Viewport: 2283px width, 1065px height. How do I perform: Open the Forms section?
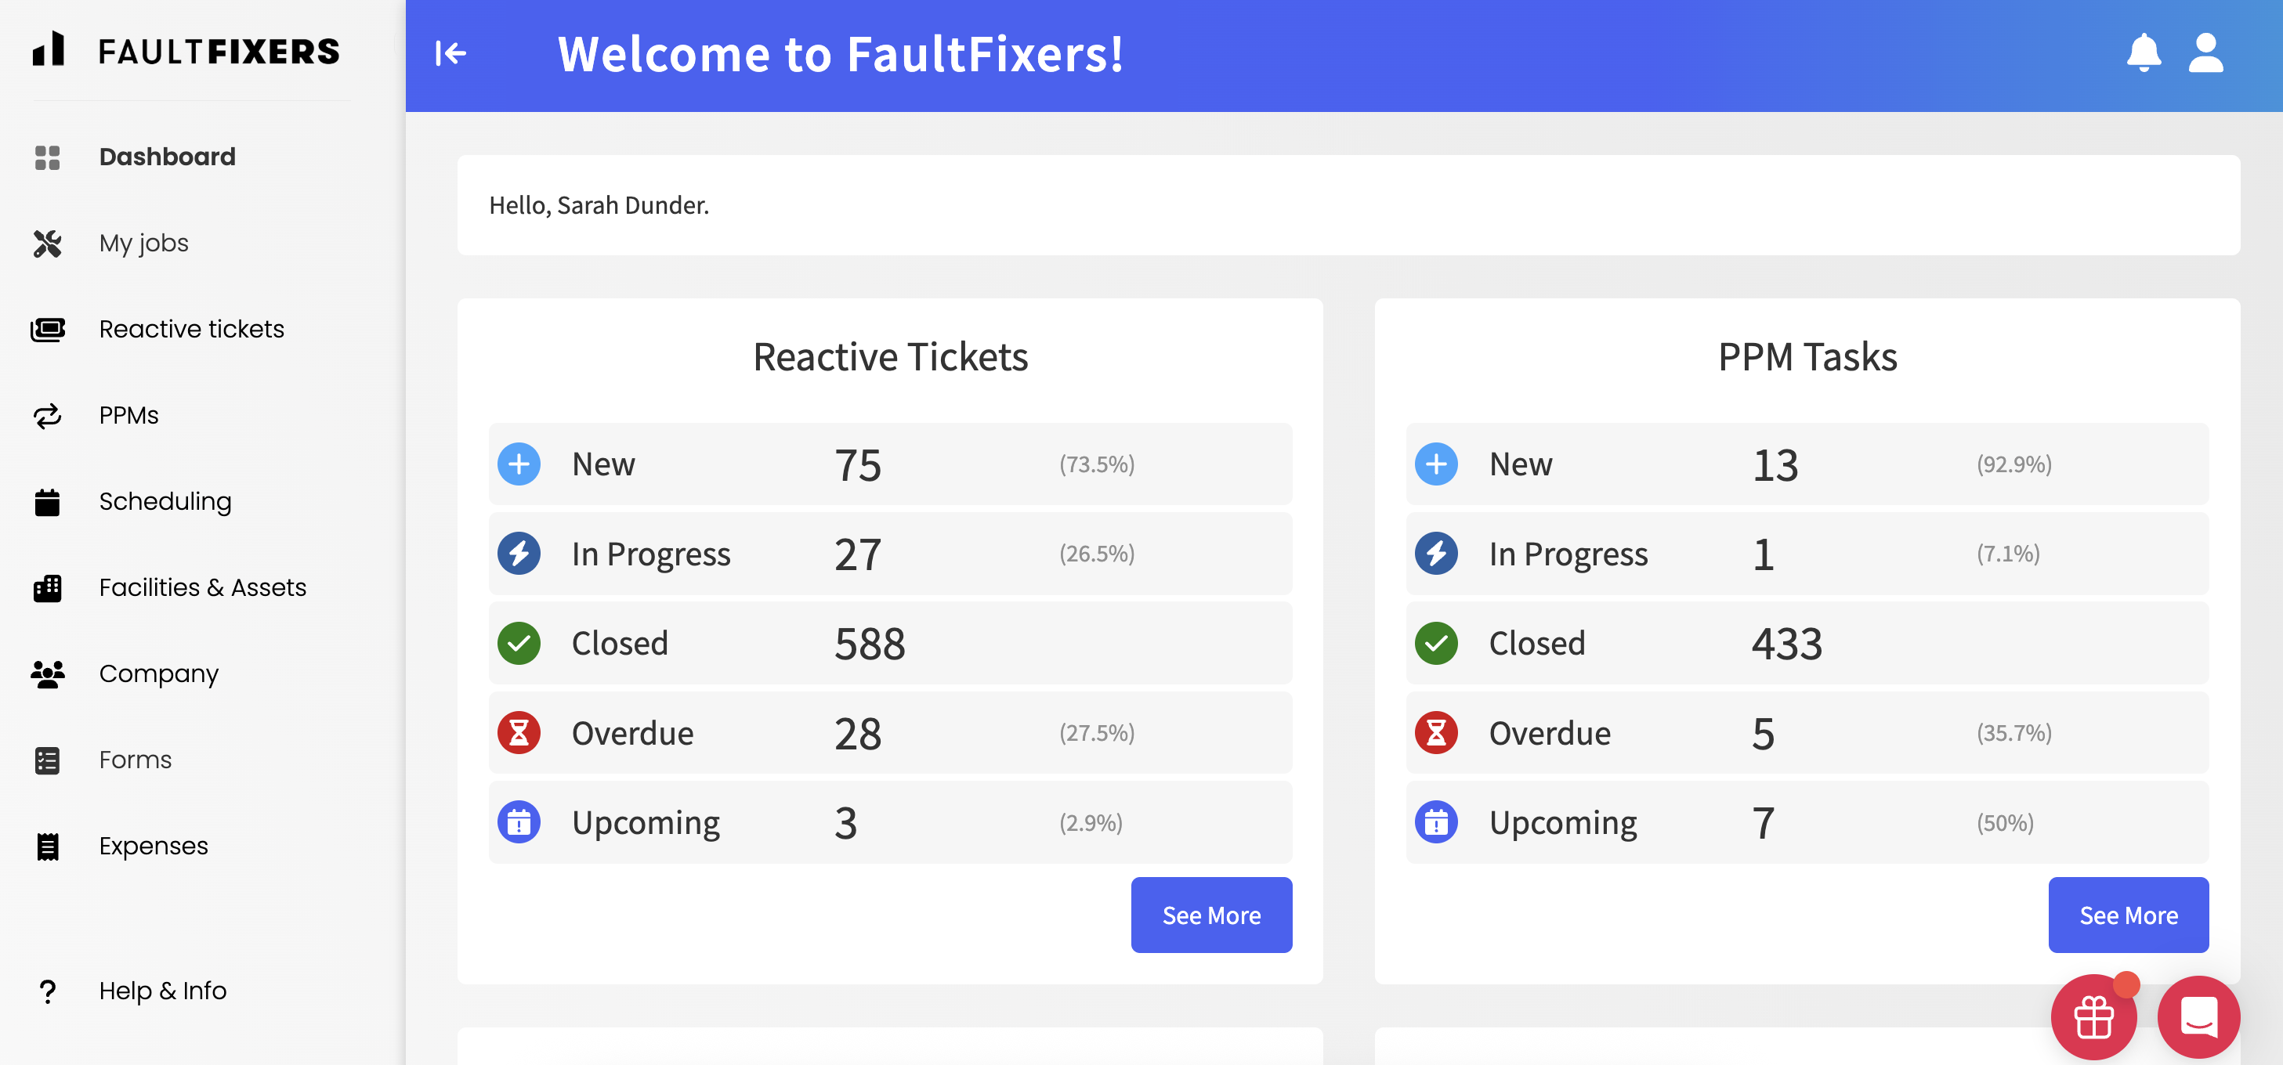point(135,760)
